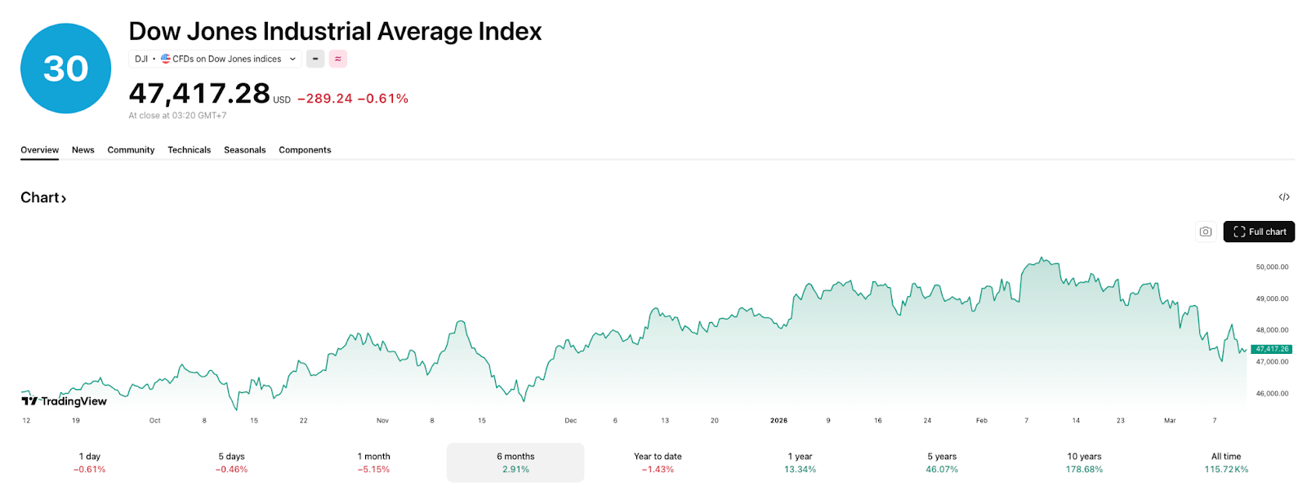Screen dimensions: 1307x499
Task: Open the DJI CFDs source dropdown
Action: pyautogui.click(x=215, y=59)
